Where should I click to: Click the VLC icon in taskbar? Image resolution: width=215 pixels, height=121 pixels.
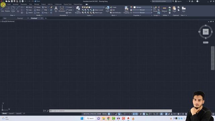(133, 118)
